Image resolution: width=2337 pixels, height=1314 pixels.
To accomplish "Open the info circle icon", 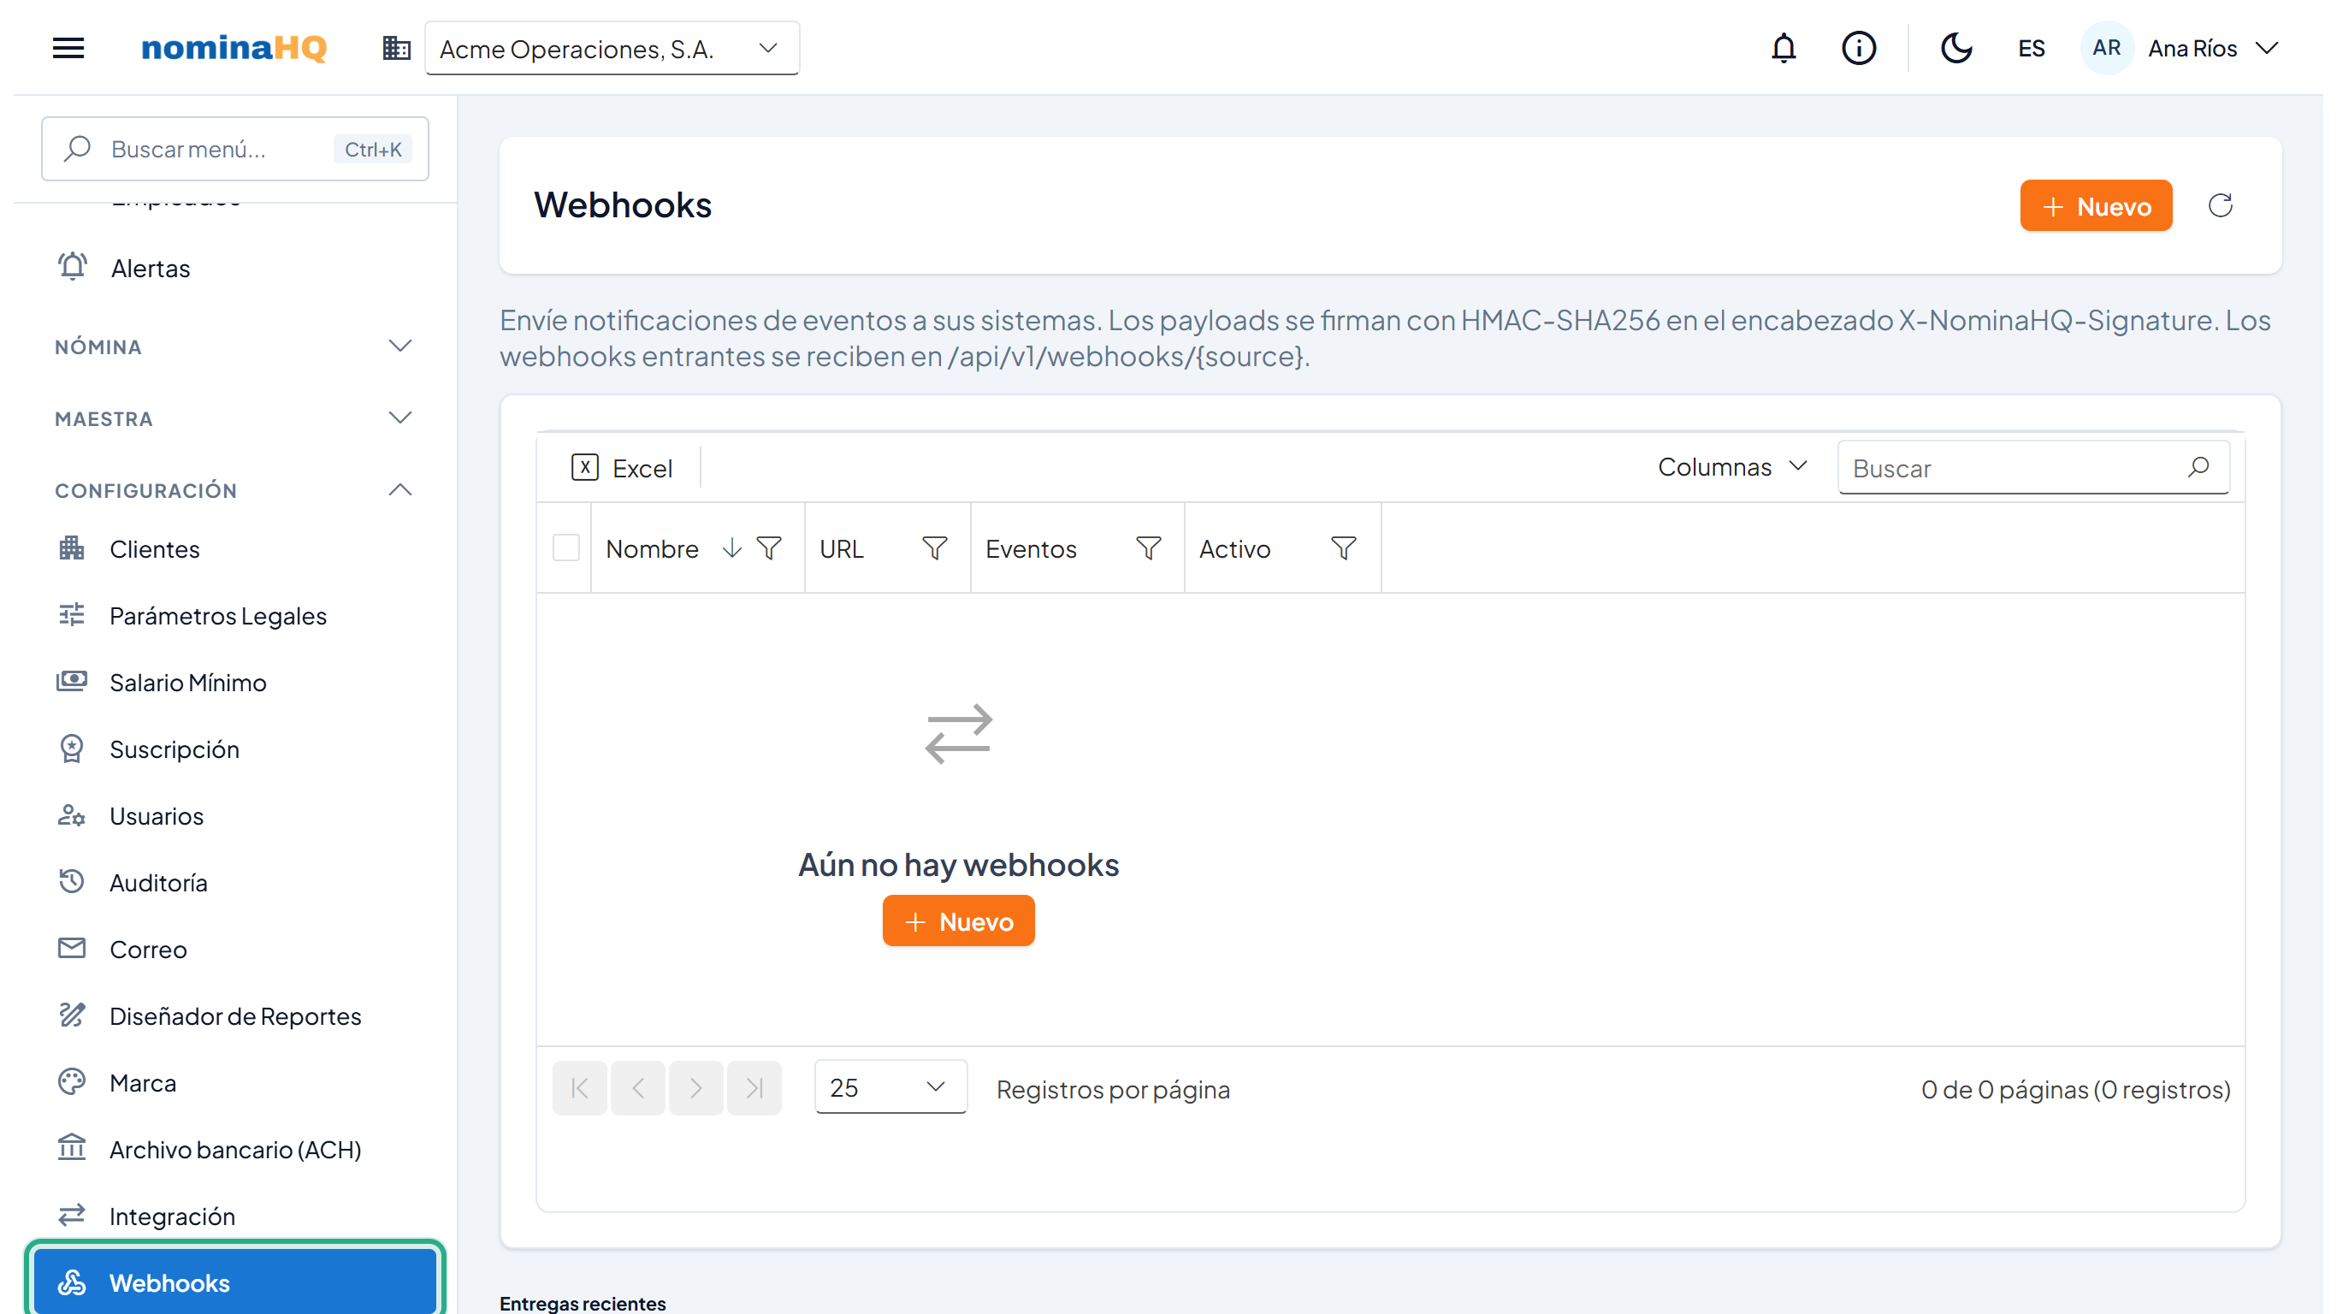I will (1858, 48).
